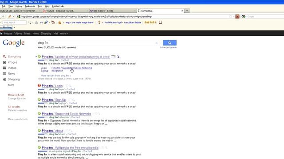Viewport: 284px width, 159px height.
Task: Select the Images camera icon in sidebar
Action: [x=4, y=62]
